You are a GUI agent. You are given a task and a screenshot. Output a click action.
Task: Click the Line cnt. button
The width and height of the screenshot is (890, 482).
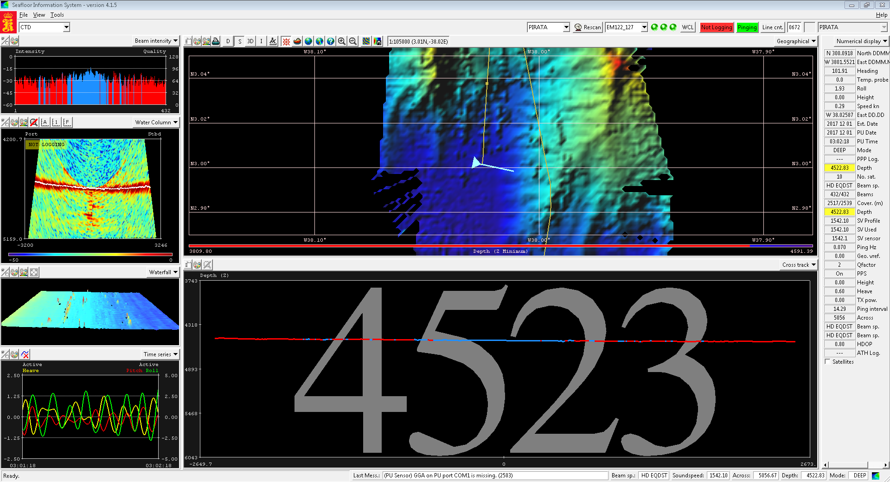pyautogui.click(x=772, y=27)
